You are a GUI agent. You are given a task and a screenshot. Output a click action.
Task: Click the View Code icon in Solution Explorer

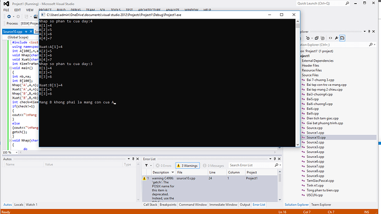330,38
